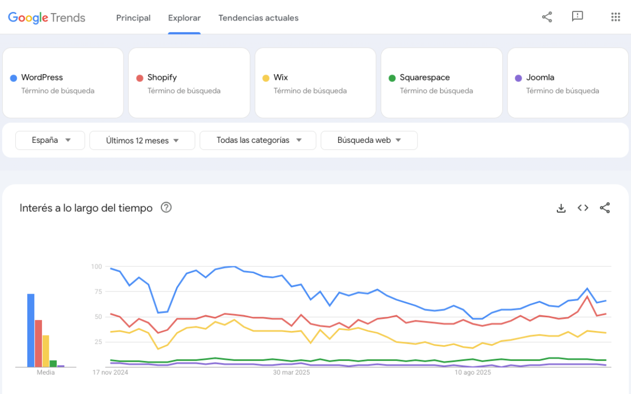Open the Búsqueda web dropdown

coord(369,140)
